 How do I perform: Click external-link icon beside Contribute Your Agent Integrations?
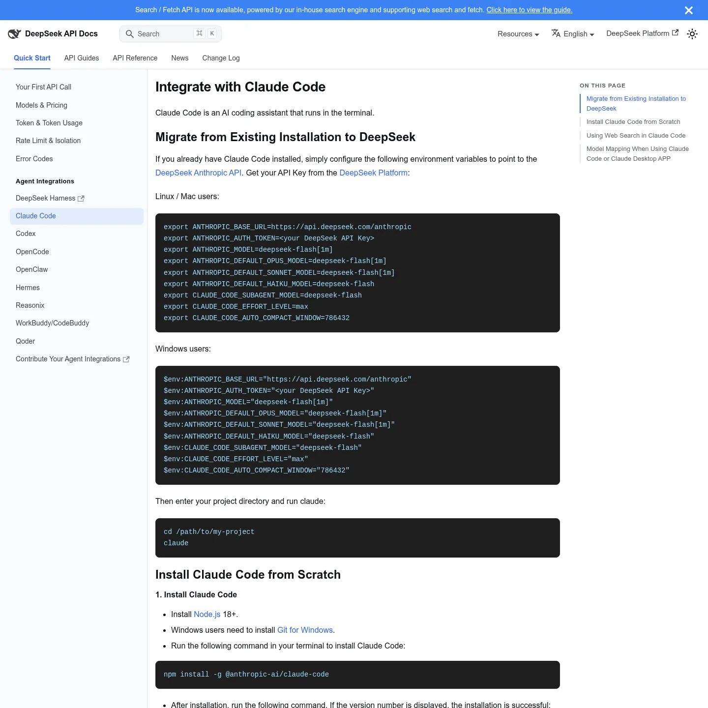(x=126, y=359)
